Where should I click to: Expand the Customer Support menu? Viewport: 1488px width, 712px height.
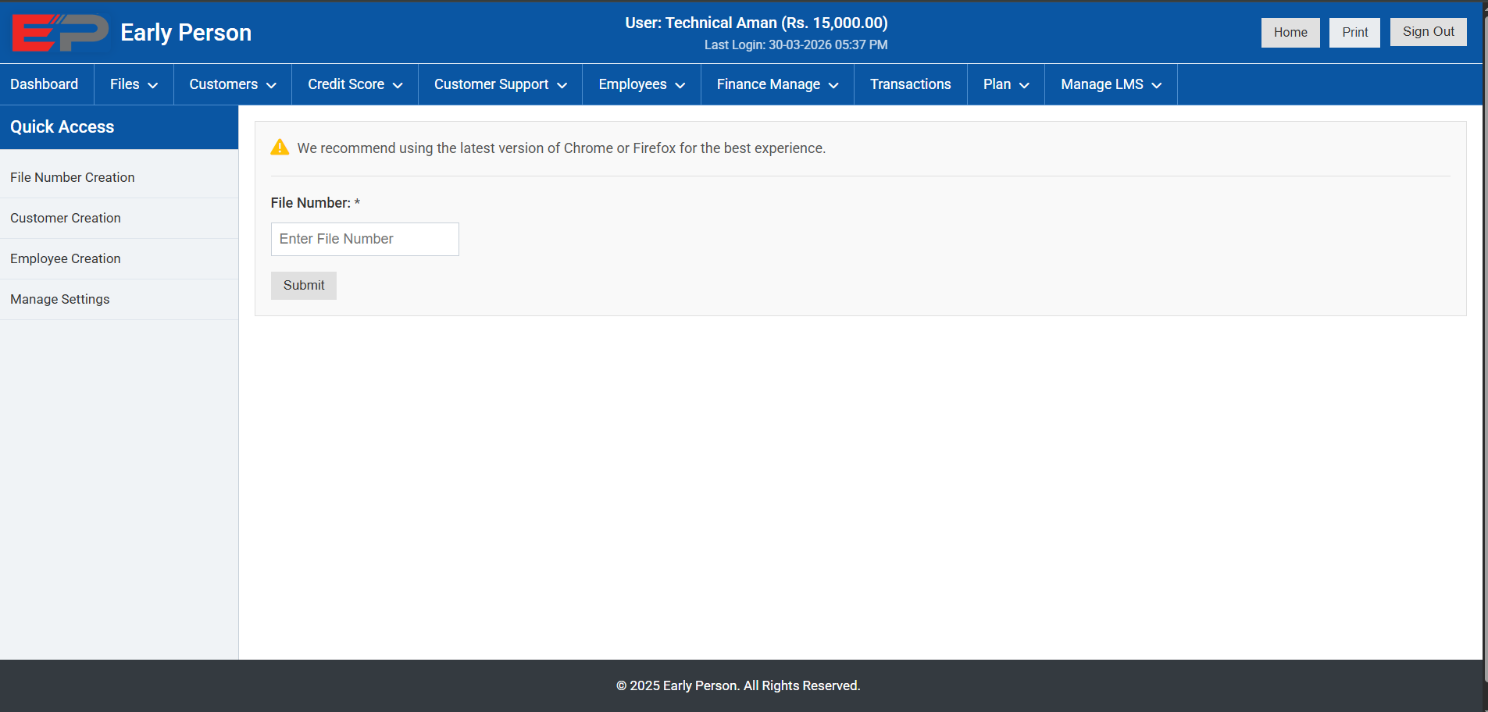pos(500,84)
